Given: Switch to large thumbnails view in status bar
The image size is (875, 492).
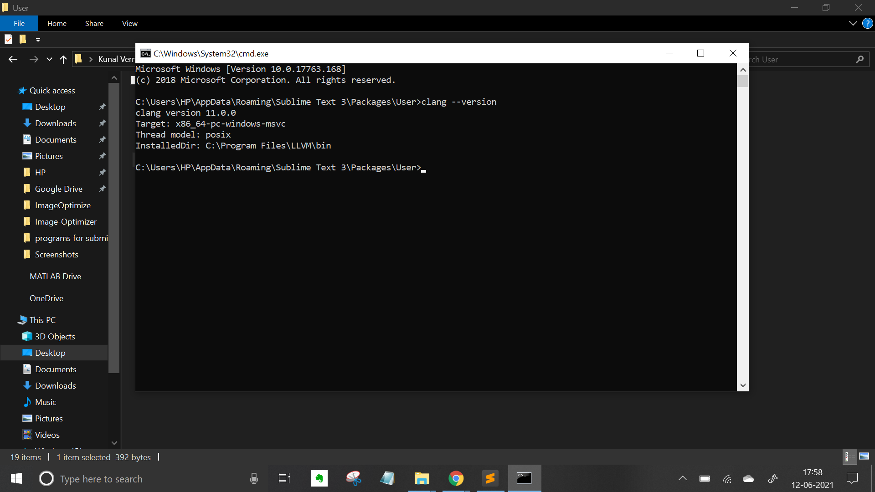Looking at the screenshot, I should pos(865,457).
